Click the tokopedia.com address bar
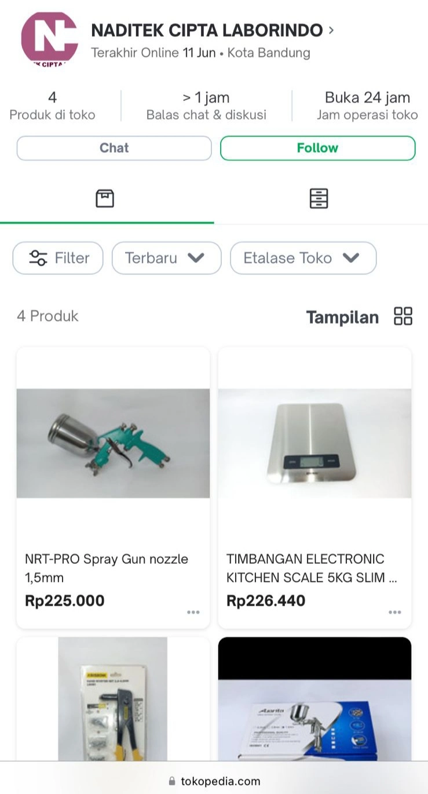This screenshot has width=428, height=794. click(x=220, y=781)
